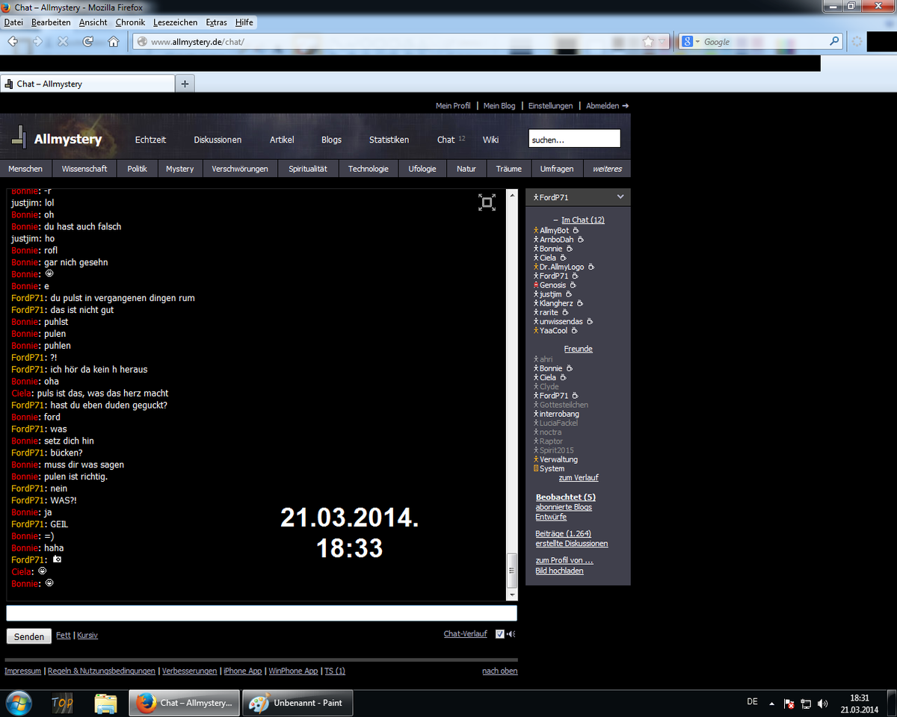Open the Echtzeit navigation item
Image resolution: width=897 pixels, height=717 pixels.
[x=150, y=140]
